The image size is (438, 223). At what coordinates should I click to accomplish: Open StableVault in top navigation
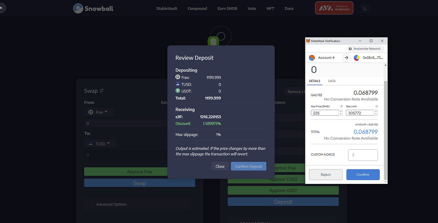point(167,8)
